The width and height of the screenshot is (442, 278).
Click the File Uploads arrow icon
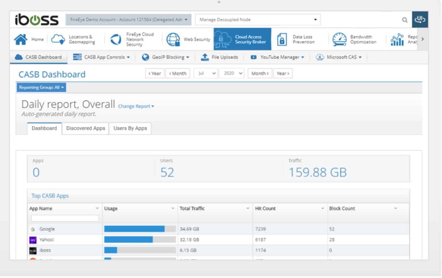point(205,57)
